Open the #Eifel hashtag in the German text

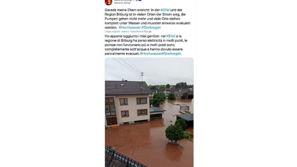(x=165, y=10)
